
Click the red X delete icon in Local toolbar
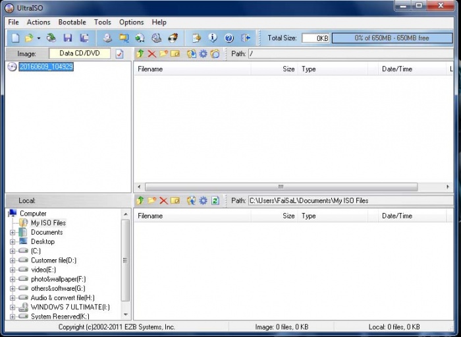[163, 200]
